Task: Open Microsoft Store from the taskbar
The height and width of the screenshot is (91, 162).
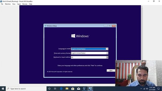Action: click(73, 89)
